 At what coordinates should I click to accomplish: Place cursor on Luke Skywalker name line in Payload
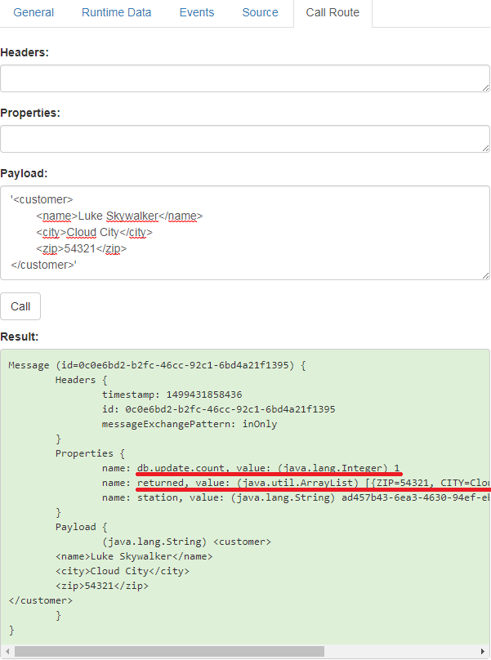119,216
